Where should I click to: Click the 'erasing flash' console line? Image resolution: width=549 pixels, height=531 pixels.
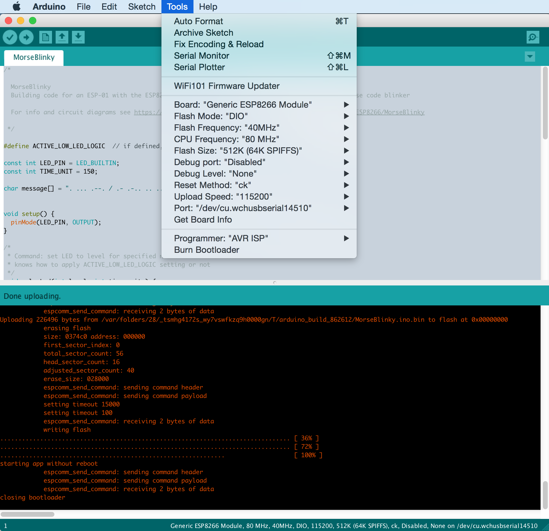[67, 328]
